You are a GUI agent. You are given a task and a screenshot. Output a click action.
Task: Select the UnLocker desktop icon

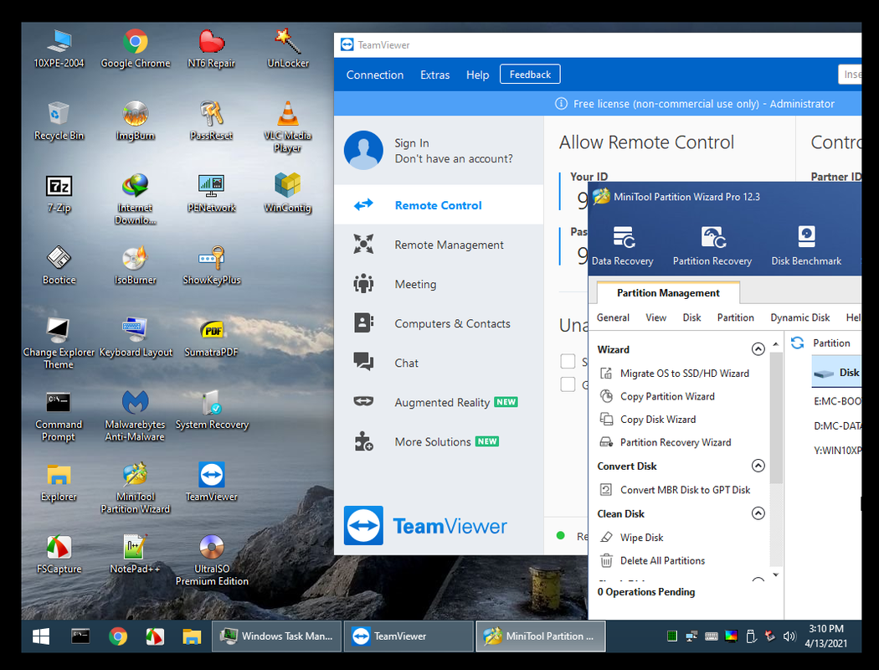coord(288,49)
